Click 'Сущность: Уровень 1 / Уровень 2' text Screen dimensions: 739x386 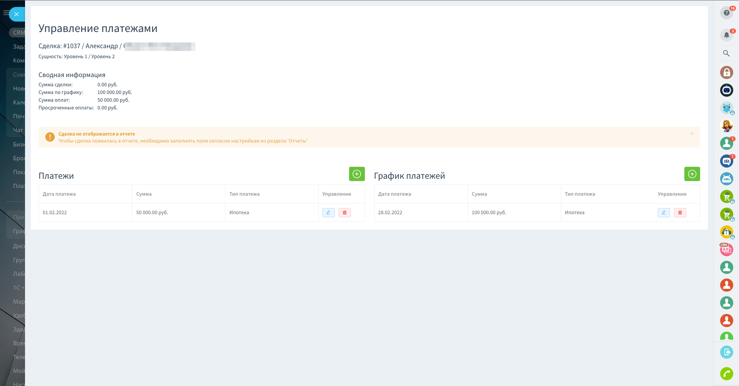77,57
